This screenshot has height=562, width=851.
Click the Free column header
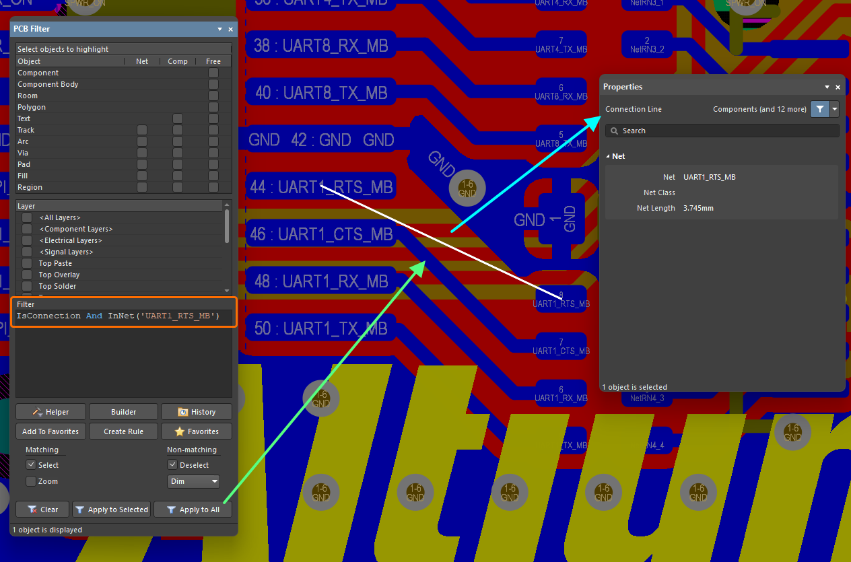213,61
